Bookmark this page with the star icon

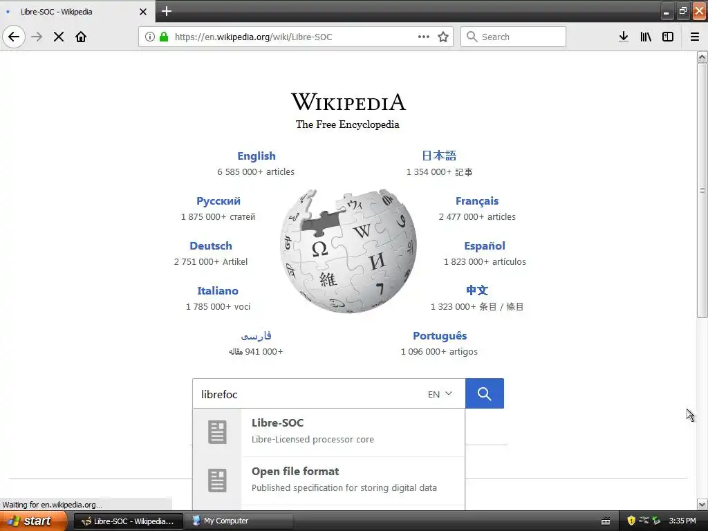(443, 37)
